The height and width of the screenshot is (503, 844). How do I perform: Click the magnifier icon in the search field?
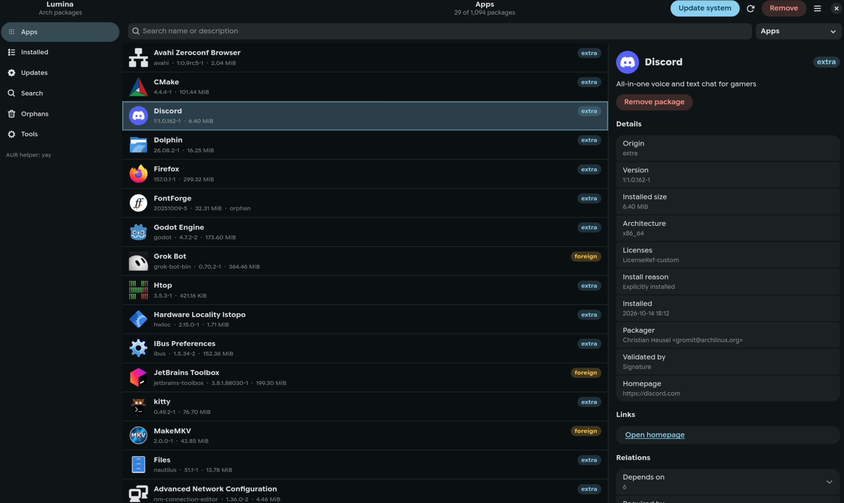pyautogui.click(x=136, y=31)
